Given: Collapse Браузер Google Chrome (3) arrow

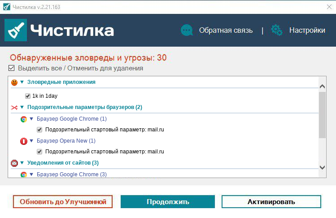Looking at the screenshot, I should click(31, 174).
